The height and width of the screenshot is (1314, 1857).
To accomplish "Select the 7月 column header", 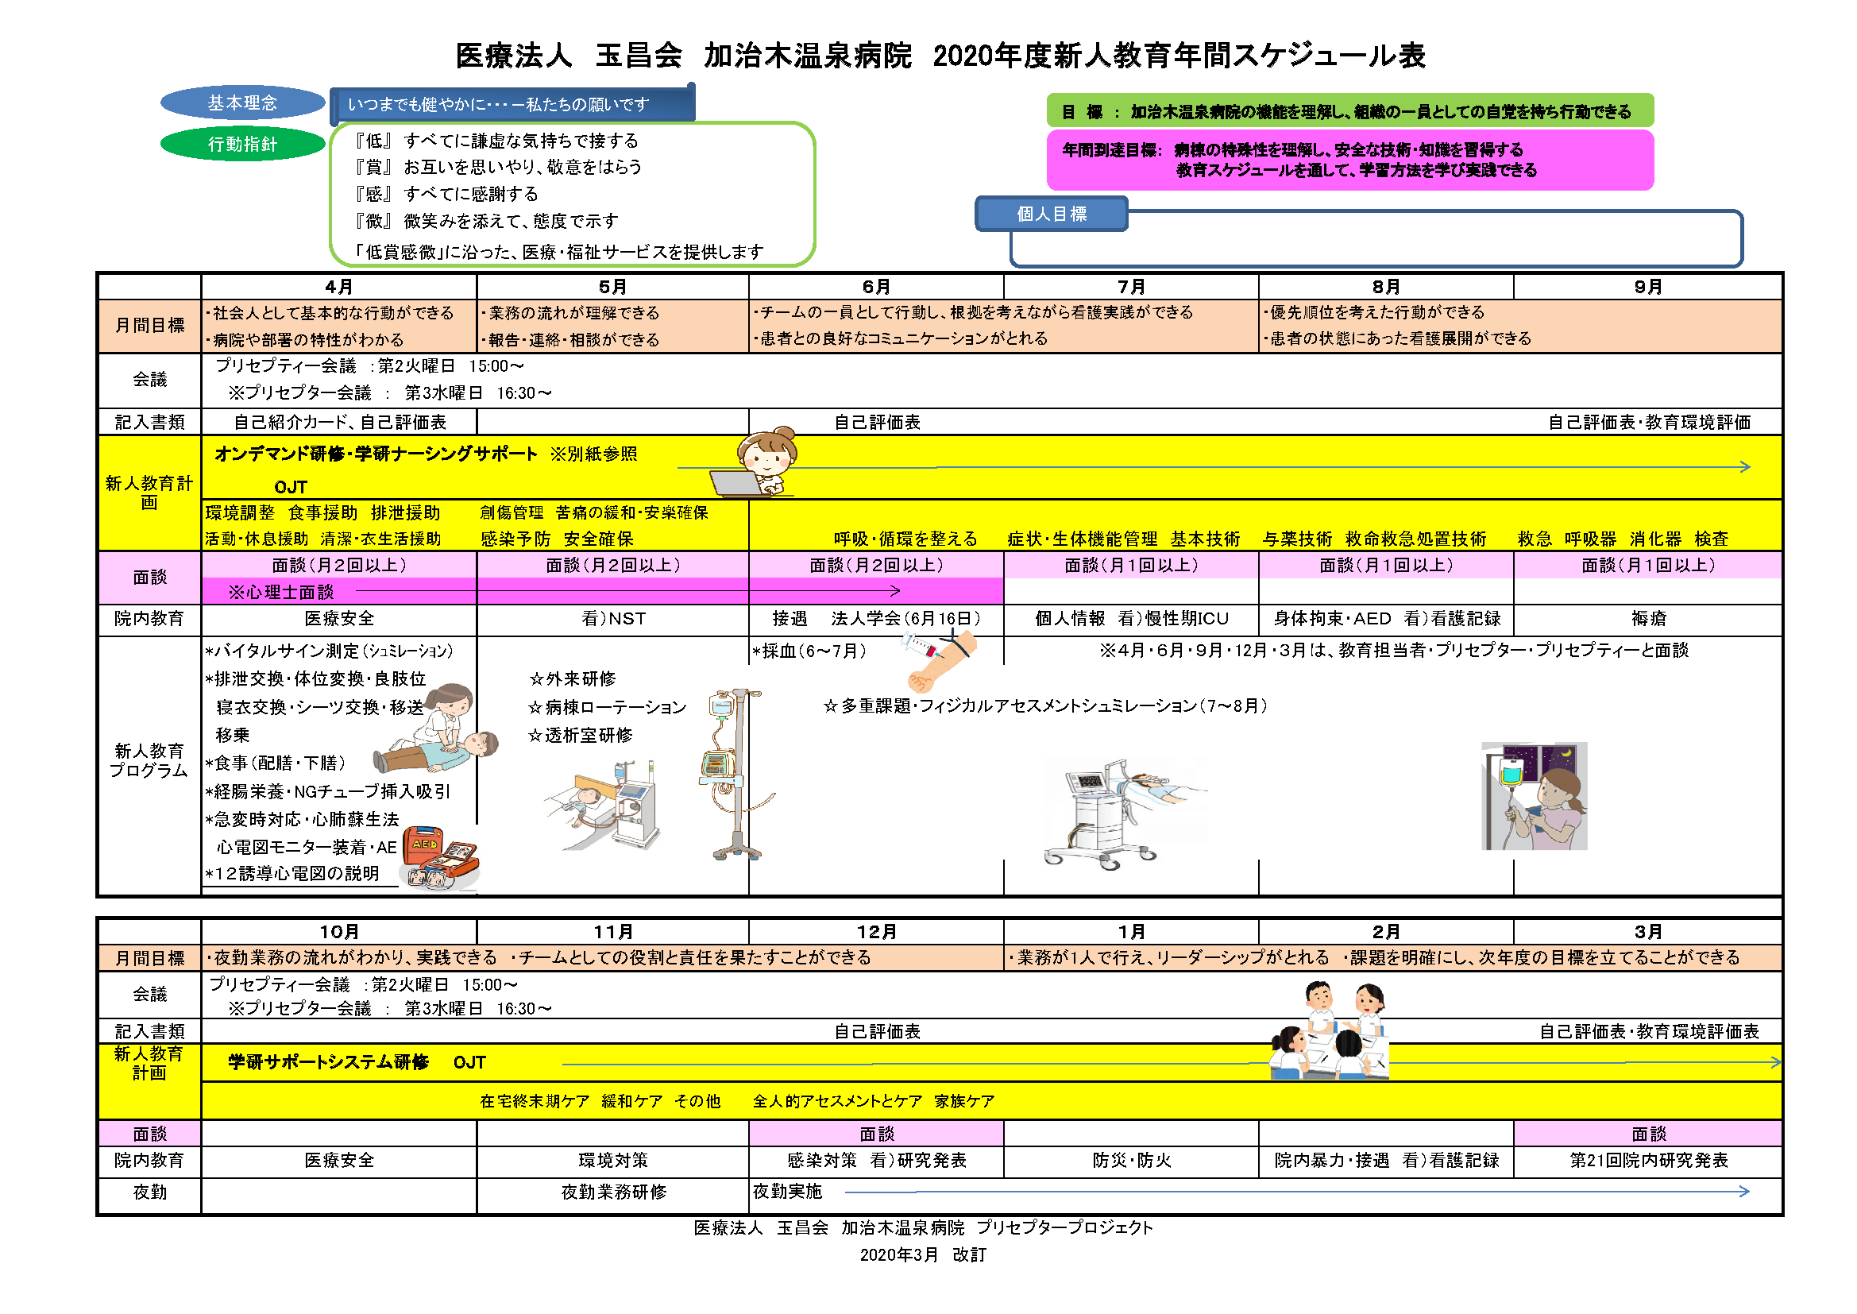I will (1132, 287).
